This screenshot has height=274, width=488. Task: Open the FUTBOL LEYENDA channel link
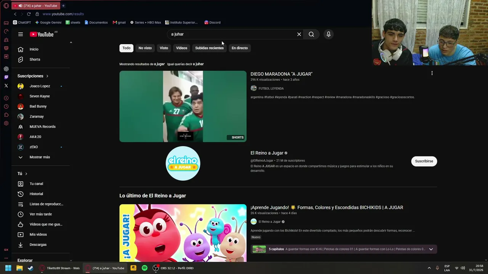pos(271,88)
